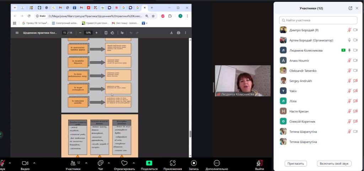Open the Zoom Chat panel icon

tap(100, 163)
